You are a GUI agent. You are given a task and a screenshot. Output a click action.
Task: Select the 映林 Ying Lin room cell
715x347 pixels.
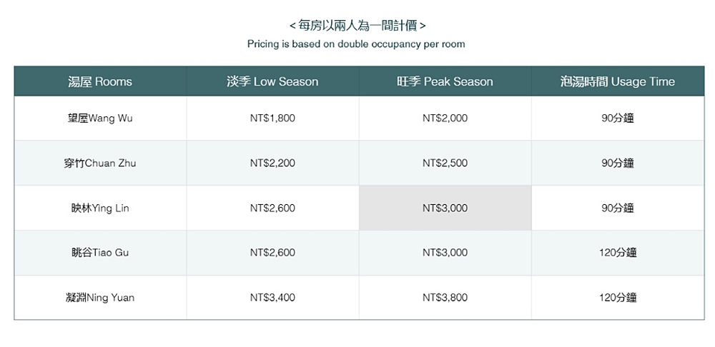click(x=100, y=208)
